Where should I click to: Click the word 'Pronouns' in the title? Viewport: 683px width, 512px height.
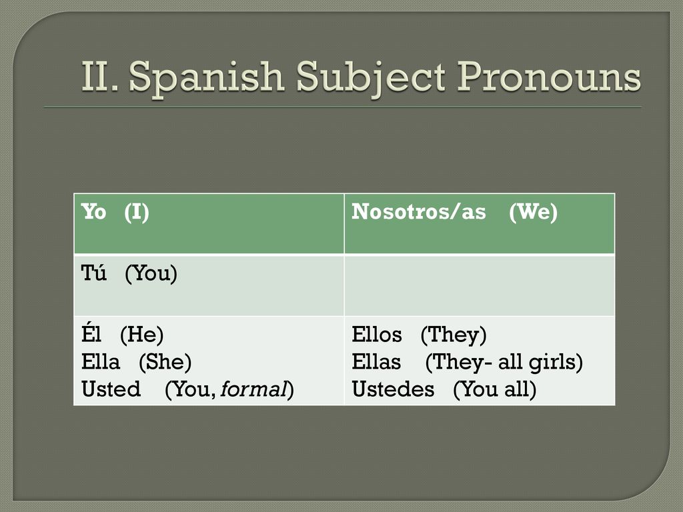tap(549, 77)
